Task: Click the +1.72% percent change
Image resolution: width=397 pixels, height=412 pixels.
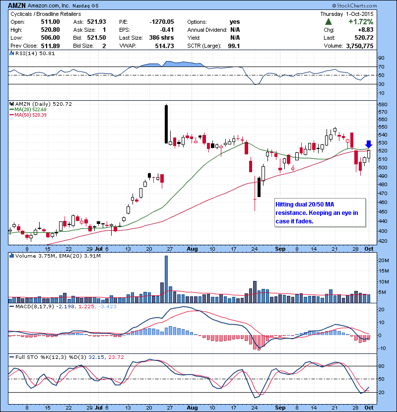Action: point(361,21)
